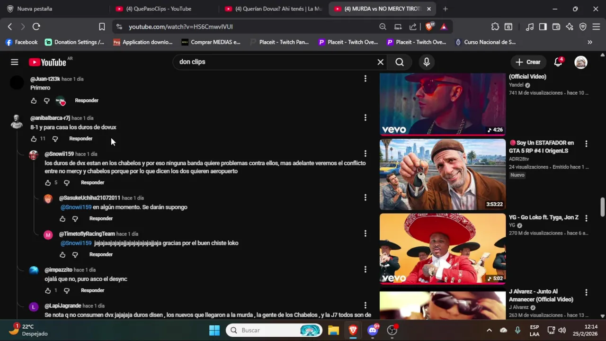Image resolution: width=606 pixels, height=341 pixels.
Task: Open a new browser tab
Action: coord(445,9)
